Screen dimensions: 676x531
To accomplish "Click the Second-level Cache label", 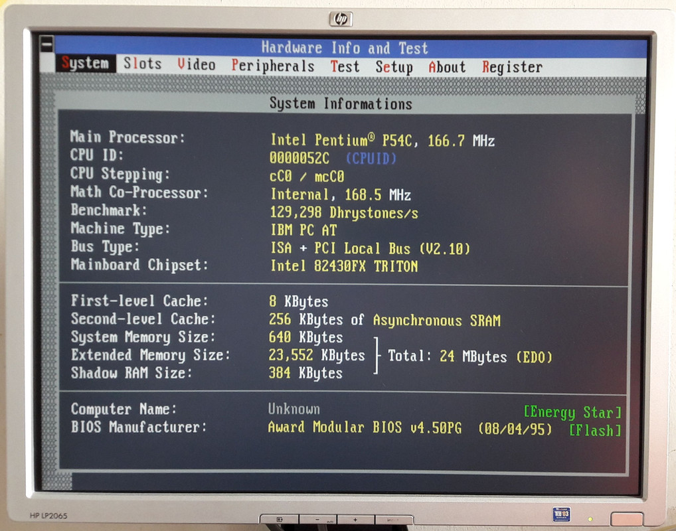I will pos(143,319).
